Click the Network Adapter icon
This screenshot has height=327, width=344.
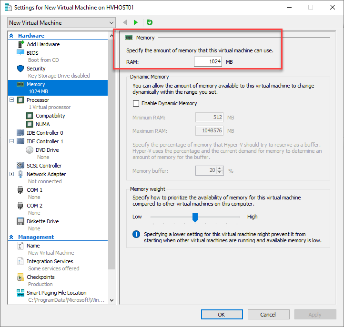(20, 174)
